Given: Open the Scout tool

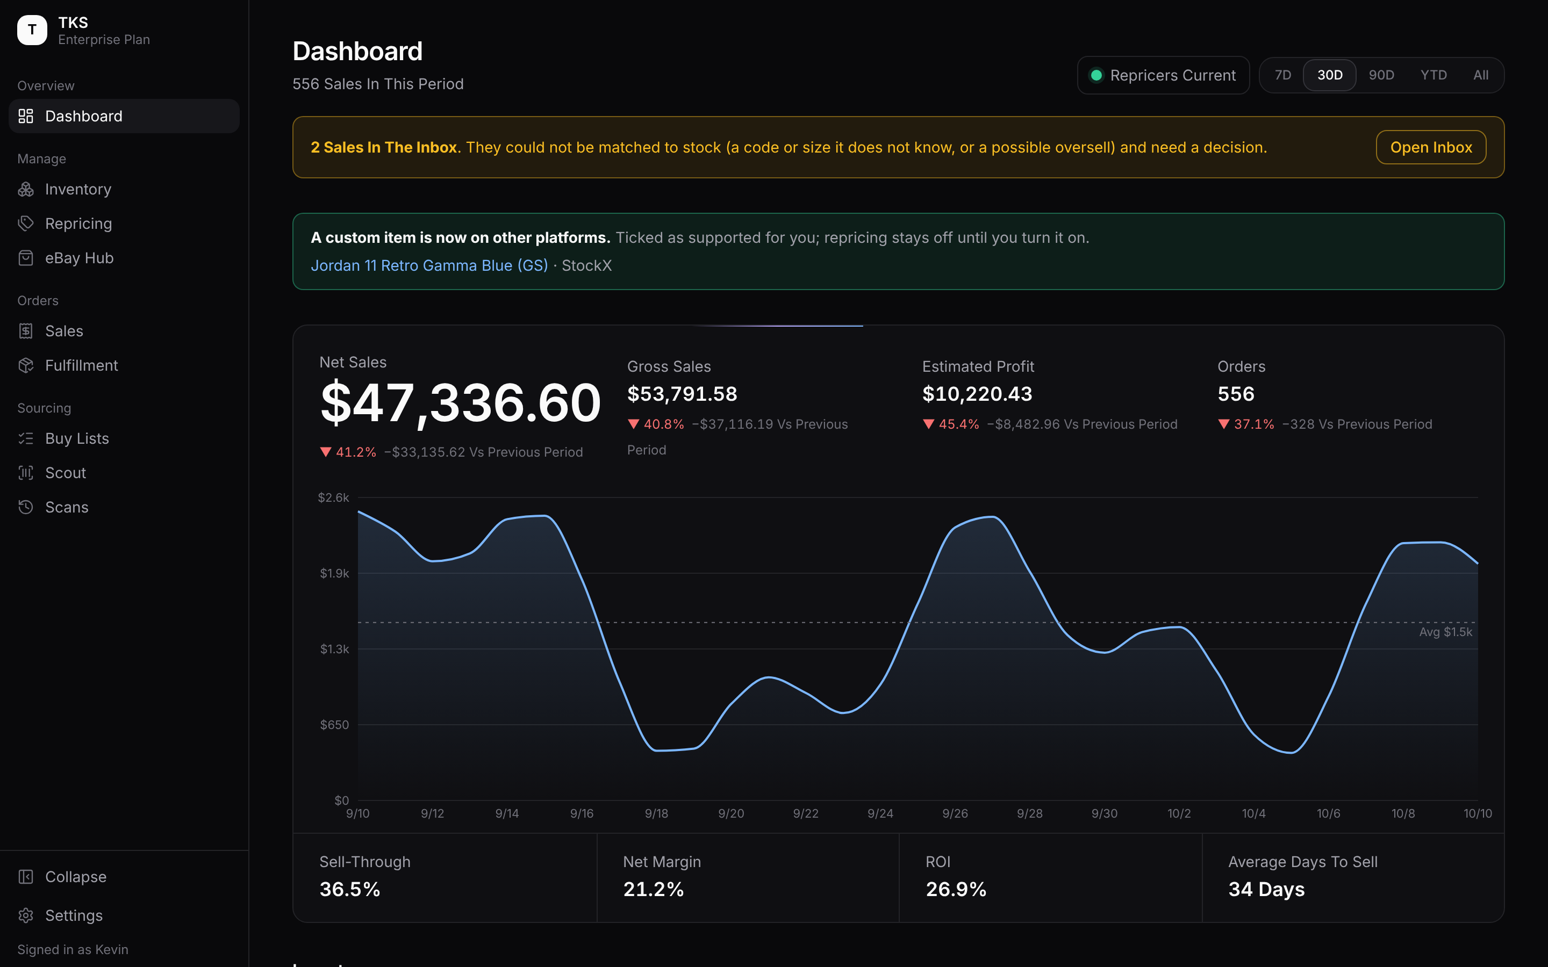Looking at the screenshot, I should click(124, 473).
